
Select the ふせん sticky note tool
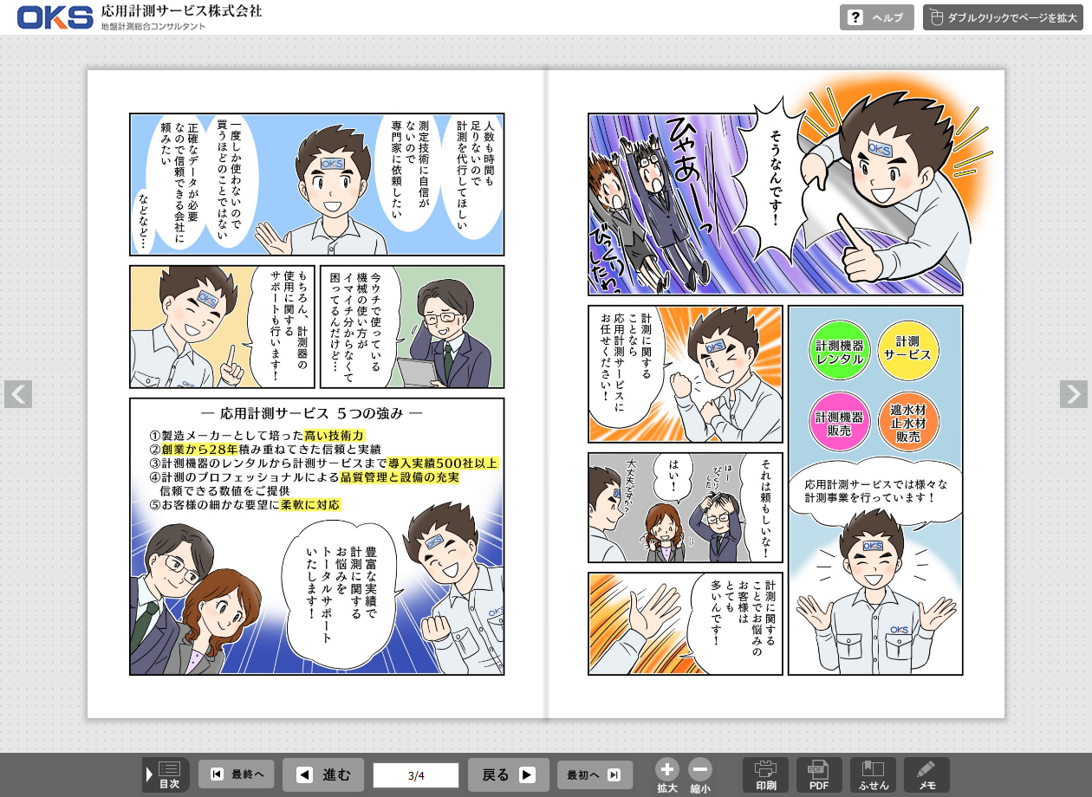[x=874, y=774]
